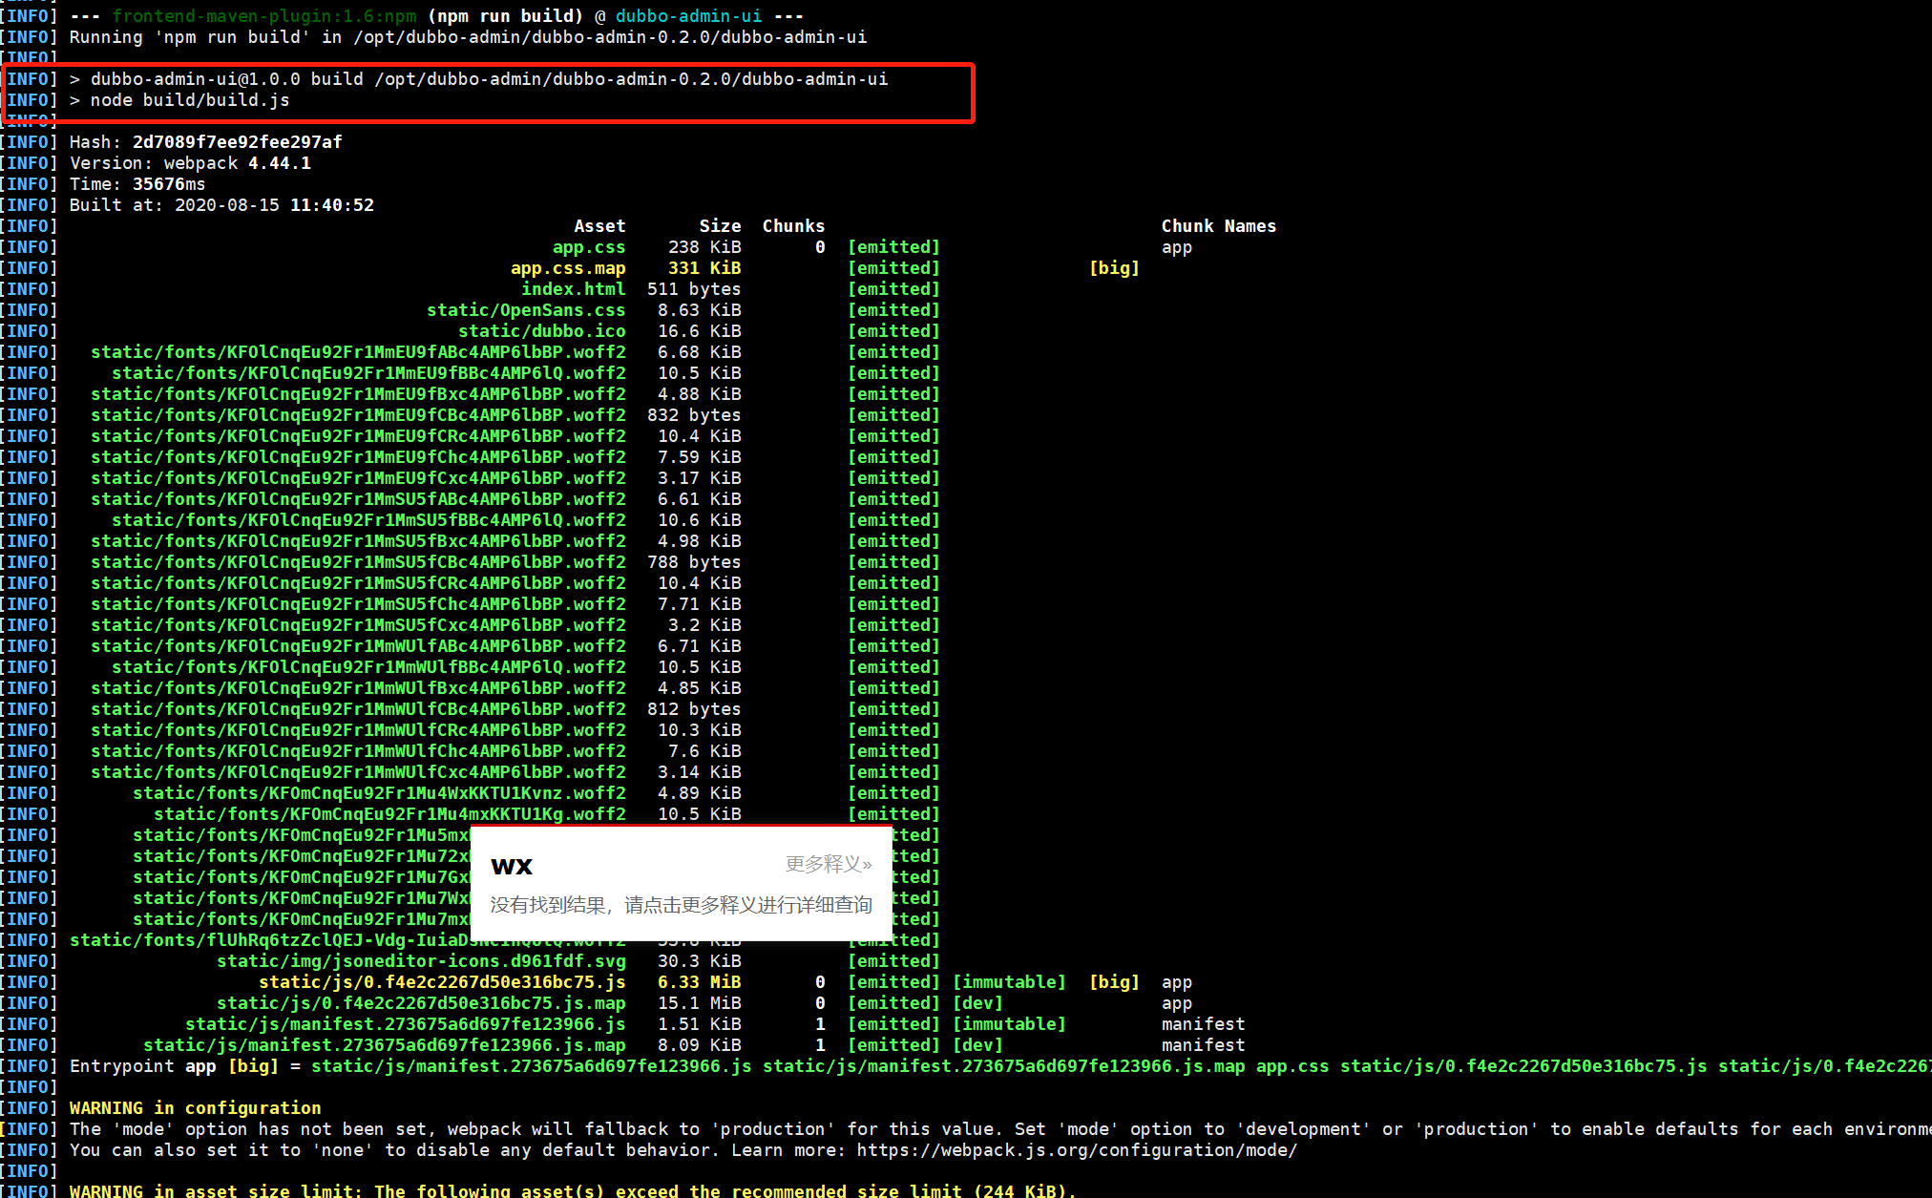The height and width of the screenshot is (1198, 1932).
Task: Click the [immutable] tag on manifest js row
Action: pos(1009,1024)
